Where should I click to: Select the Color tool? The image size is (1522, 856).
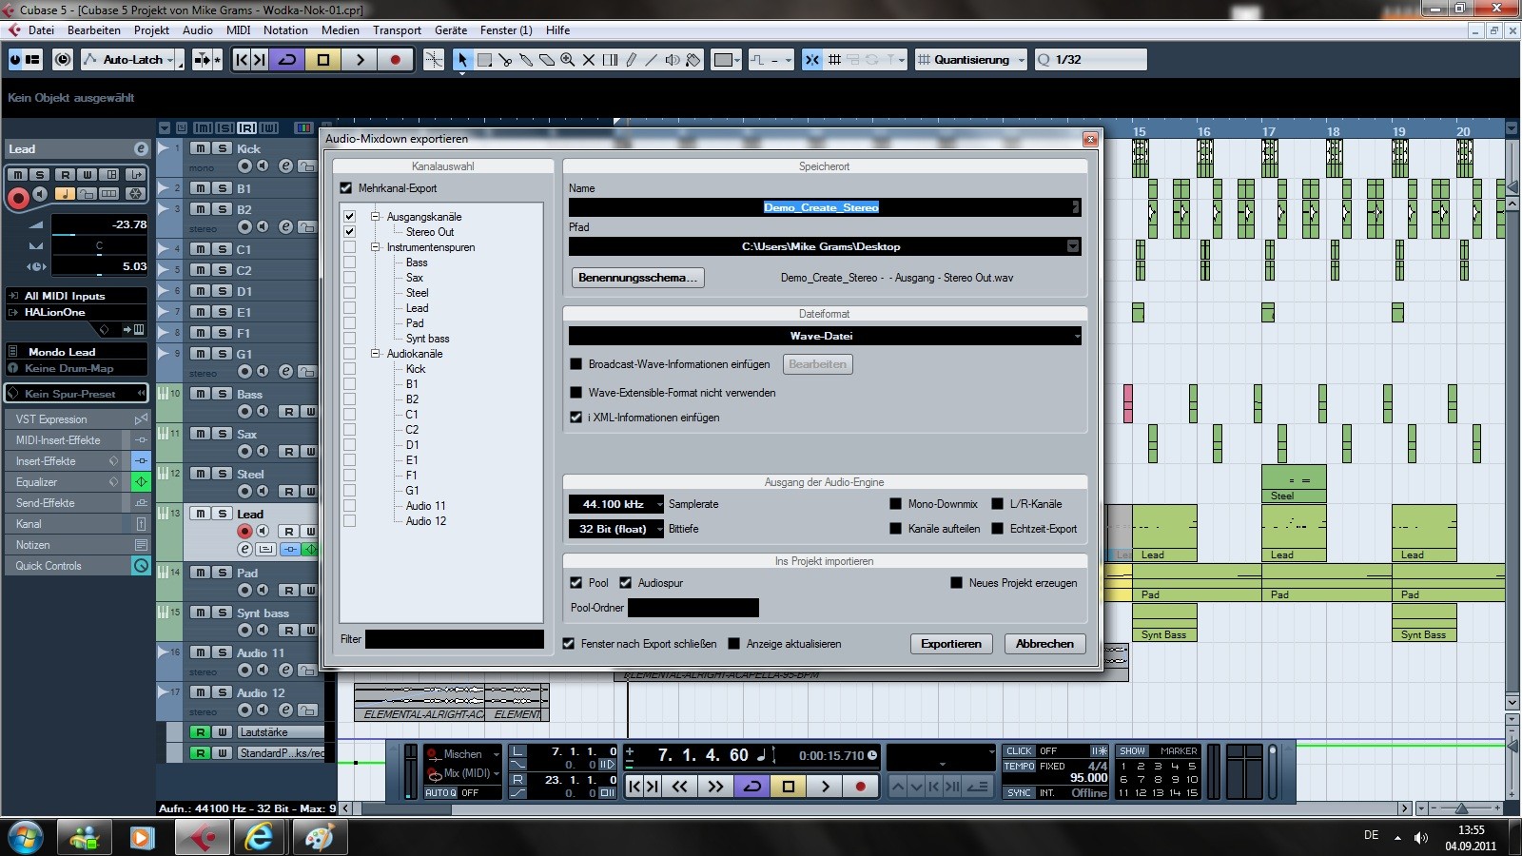(693, 60)
